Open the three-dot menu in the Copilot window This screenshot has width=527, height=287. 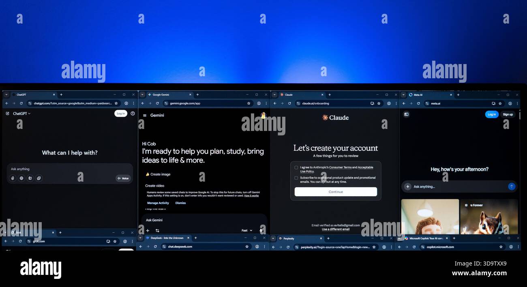pyautogui.click(x=518, y=247)
